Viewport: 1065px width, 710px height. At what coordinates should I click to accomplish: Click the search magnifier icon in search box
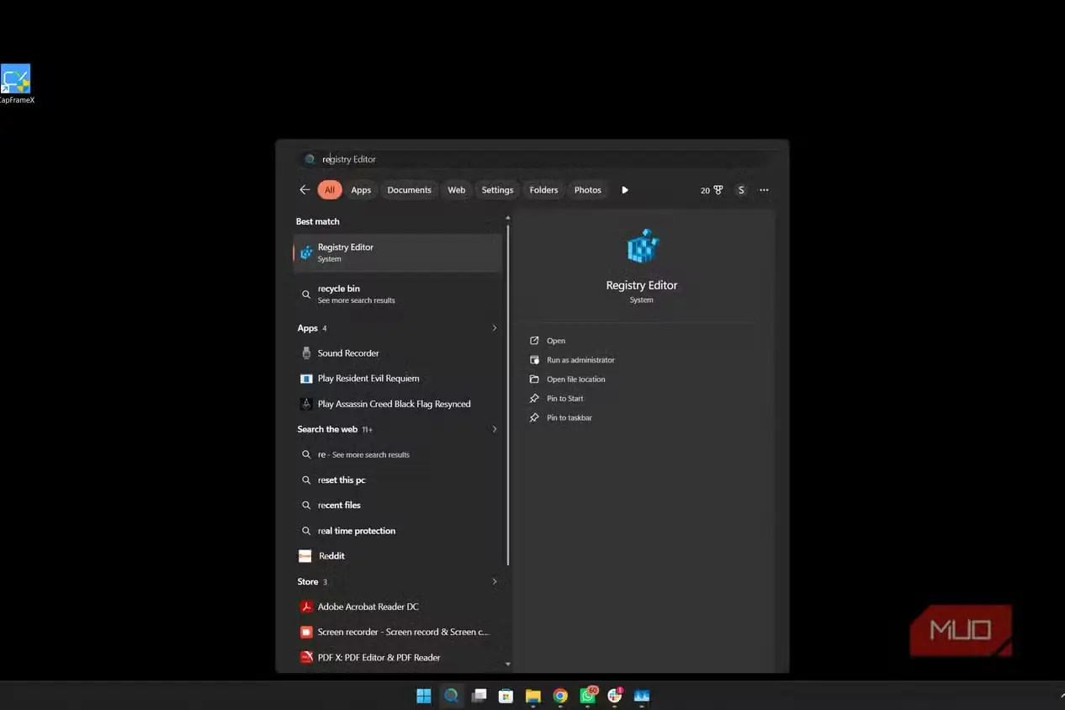(x=310, y=159)
